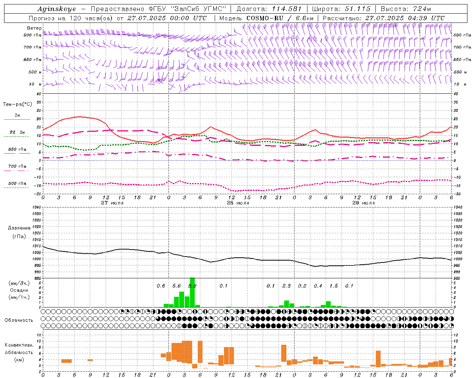Screen dimensions: 473x378
Task: Click the 3-hour precipitation value 0.2
Action: click(302, 286)
